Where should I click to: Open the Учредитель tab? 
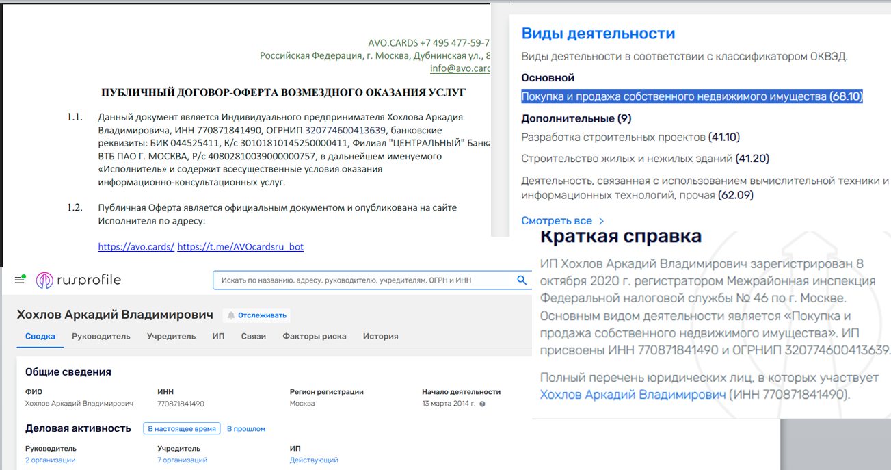pyautogui.click(x=171, y=336)
